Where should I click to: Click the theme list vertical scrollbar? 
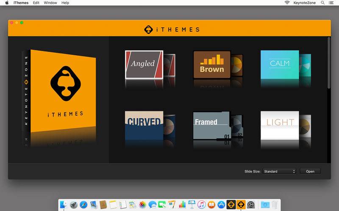[x=329, y=63]
